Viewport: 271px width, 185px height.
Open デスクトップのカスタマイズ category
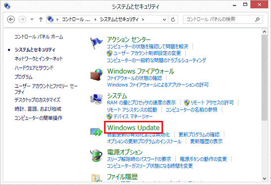pos(37,100)
